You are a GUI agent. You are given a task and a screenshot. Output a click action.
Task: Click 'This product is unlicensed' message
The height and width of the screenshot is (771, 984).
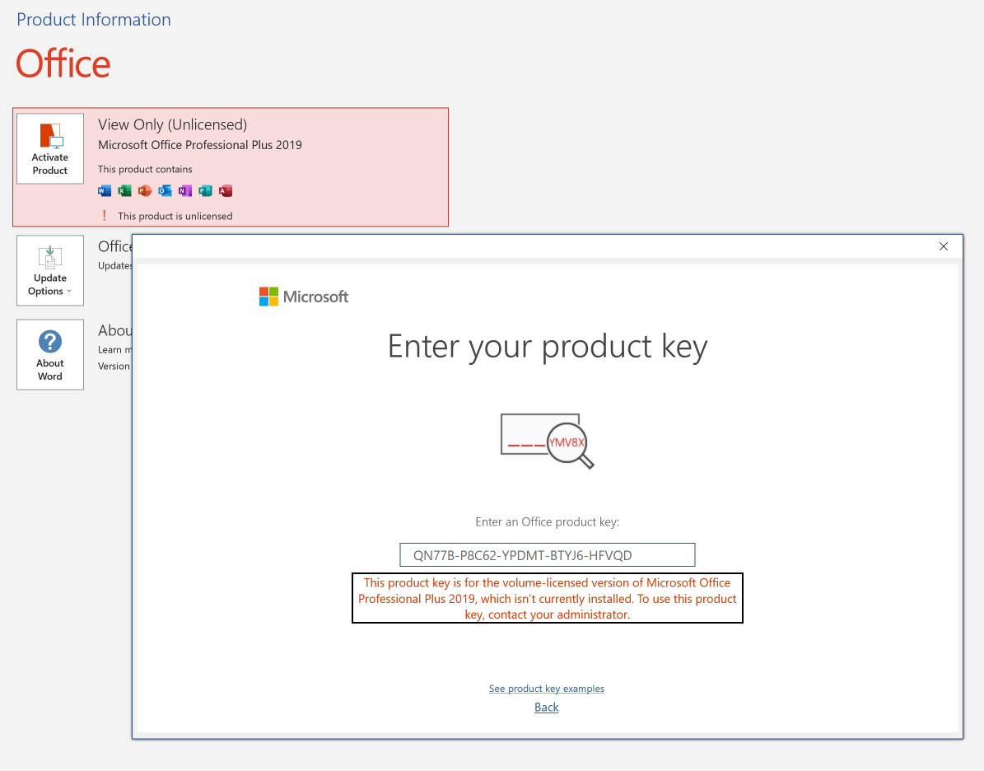(175, 216)
